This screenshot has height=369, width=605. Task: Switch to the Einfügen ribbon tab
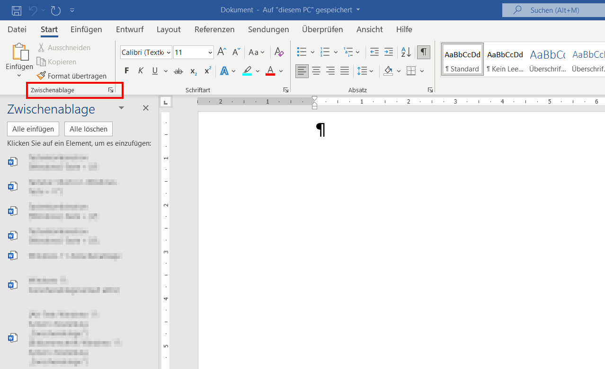tap(86, 29)
